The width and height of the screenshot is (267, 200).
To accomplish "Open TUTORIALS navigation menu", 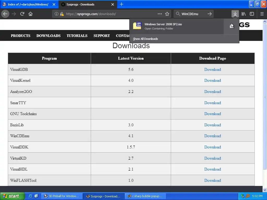I will pyautogui.click(x=77, y=36).
